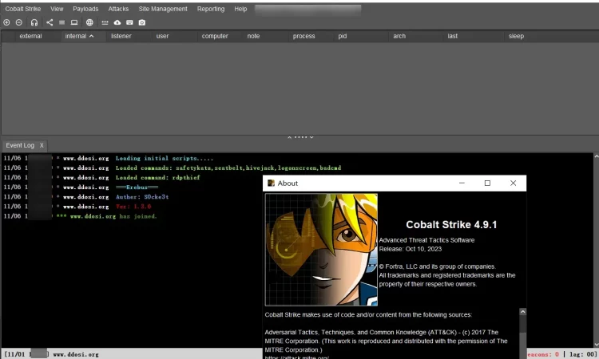The width and height of the screenshot is (599, 359).
Task: Click Event Log scrollbar up arrow
Action: 596,156
